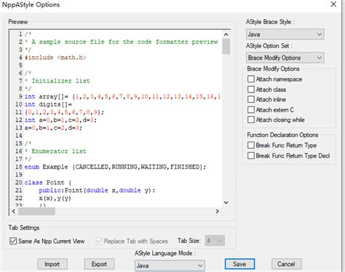Check Break Func Return Type Decl
The height and width of the screenshot is (272, 345).
pos(251,155)
